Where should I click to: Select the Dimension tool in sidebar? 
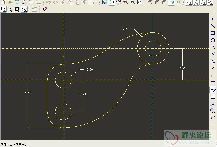coord(213,83)
